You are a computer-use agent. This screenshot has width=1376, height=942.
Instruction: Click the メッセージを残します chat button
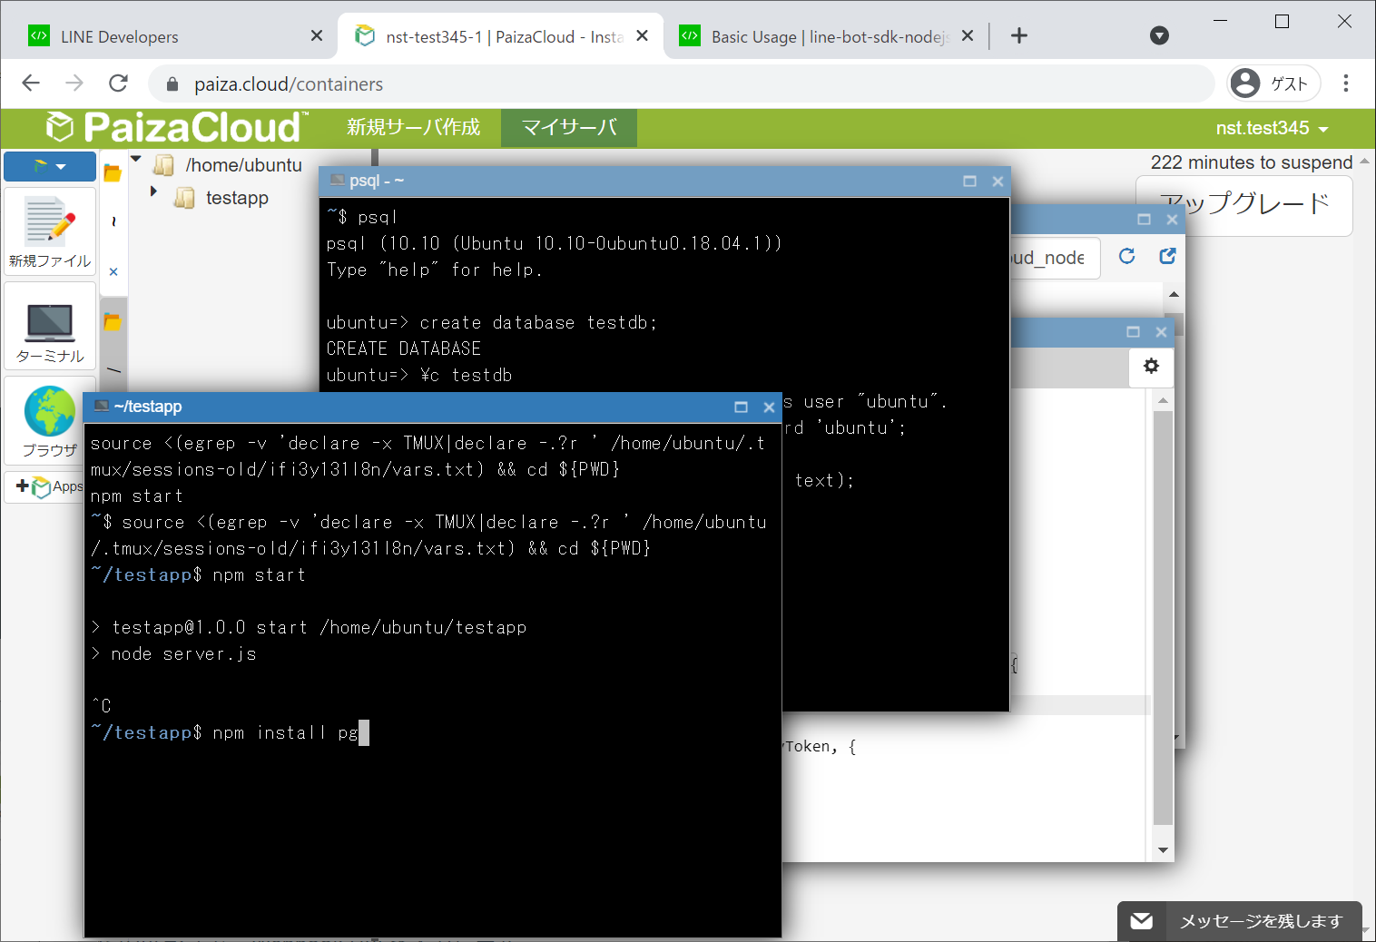(x=1240, y=921)
